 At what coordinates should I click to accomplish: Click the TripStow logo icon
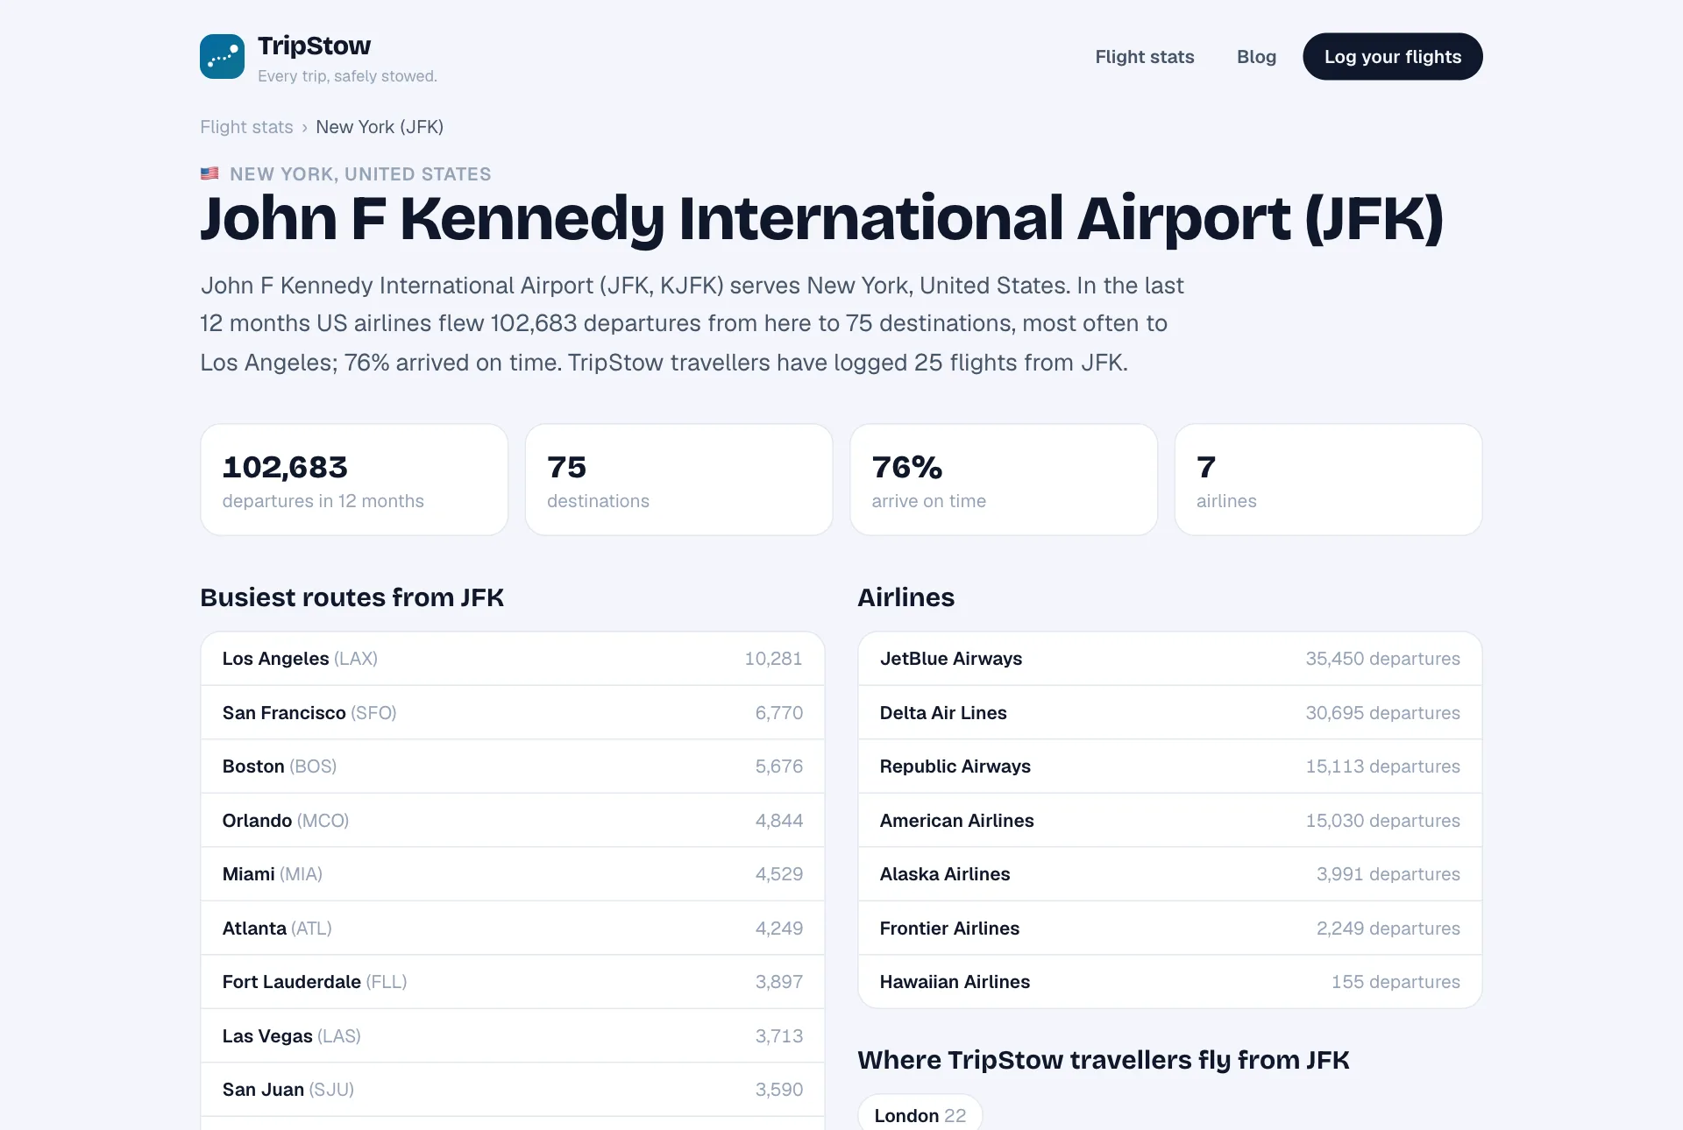click(x=222, y=57)
